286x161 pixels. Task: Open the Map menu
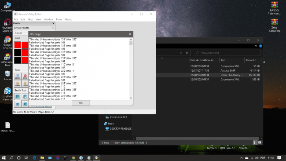coord(30,19)
